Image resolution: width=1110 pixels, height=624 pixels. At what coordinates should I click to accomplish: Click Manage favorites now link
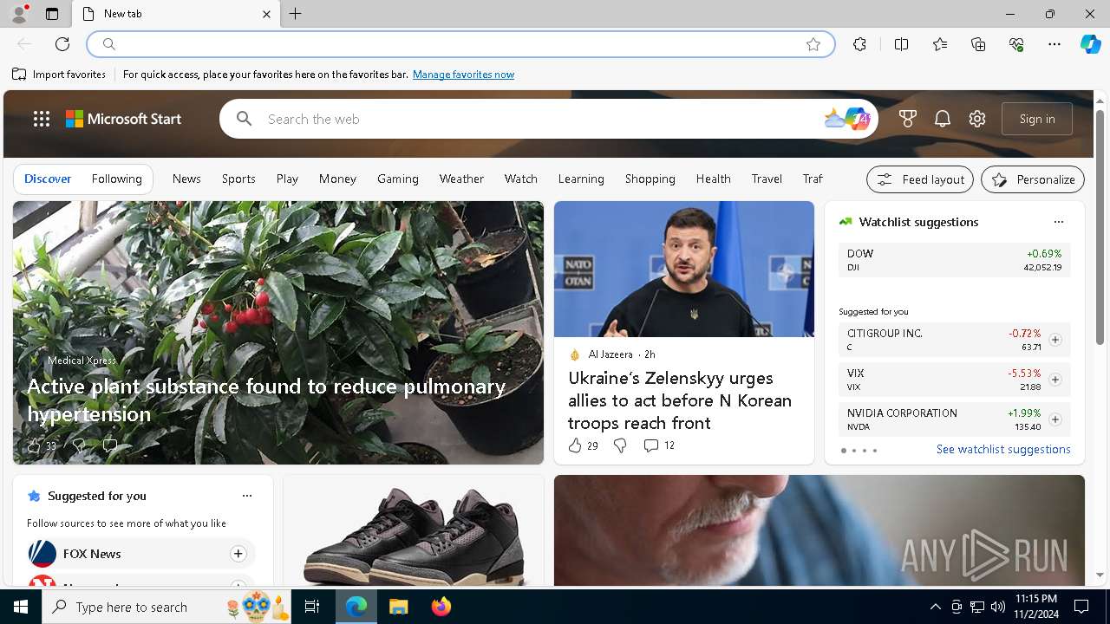tap(463, 75)
